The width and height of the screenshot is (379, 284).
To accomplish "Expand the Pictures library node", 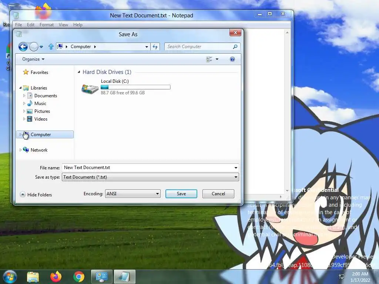I will pos(24,111).
